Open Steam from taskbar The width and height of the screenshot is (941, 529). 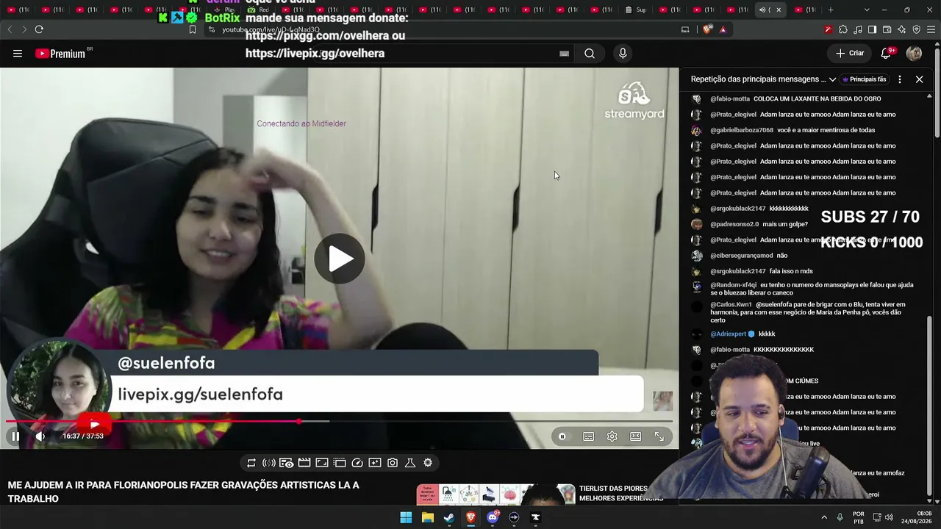(x=448, y=517)
